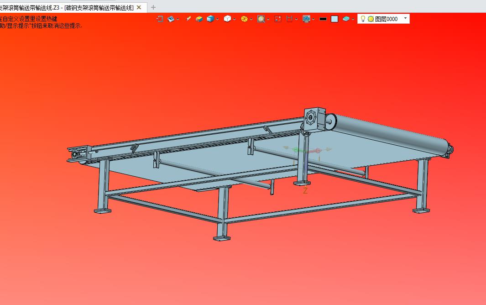Screen dimensions: 486x305
Task: Click the monitor display settings icon
Action: [x=306, y=19]
